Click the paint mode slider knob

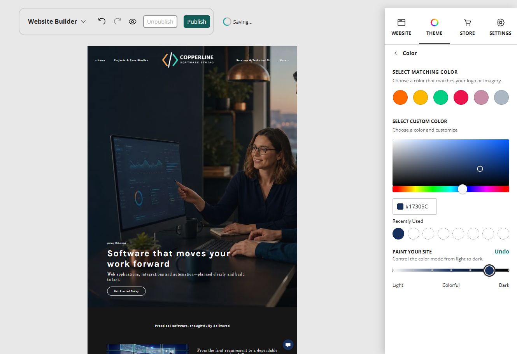[x=489, y=270]
